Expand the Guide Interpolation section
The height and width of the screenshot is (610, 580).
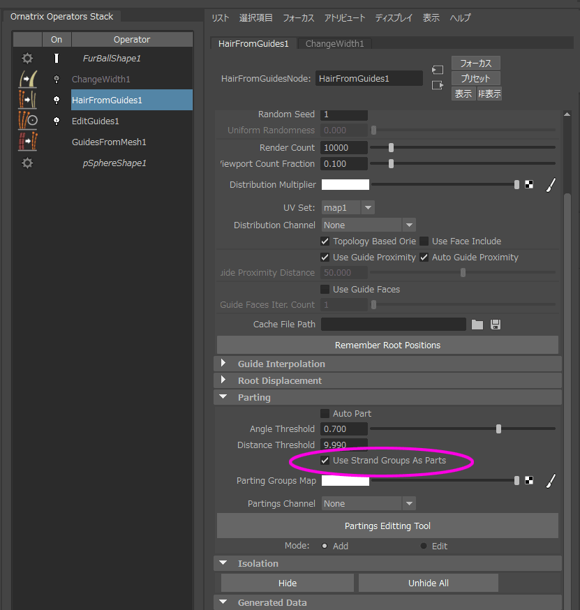(x=223, y=364)
